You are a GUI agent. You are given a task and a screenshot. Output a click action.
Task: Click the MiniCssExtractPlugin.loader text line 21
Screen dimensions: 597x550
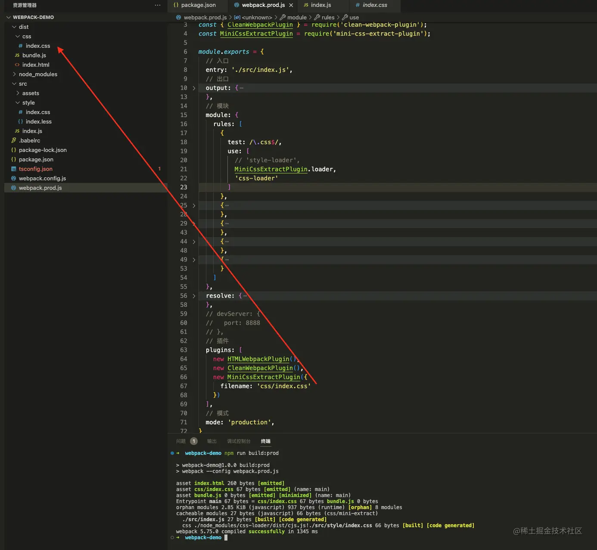click(x=285, y=169)
